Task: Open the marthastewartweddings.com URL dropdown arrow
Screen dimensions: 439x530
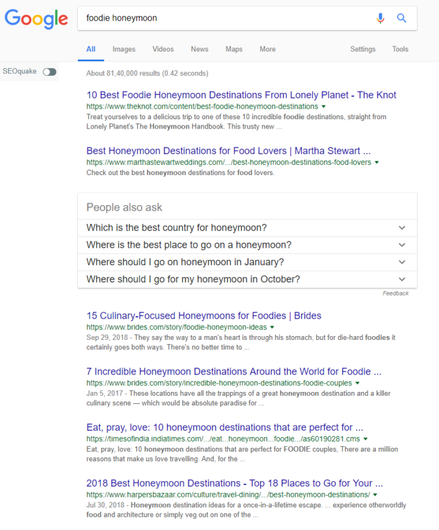Action: [377, 162]
